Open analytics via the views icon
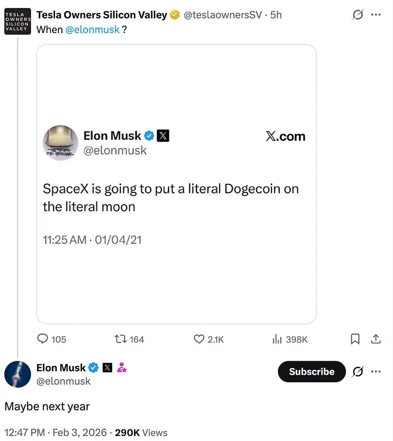Screen dimensions: 393x441 [x=277, y=339]
